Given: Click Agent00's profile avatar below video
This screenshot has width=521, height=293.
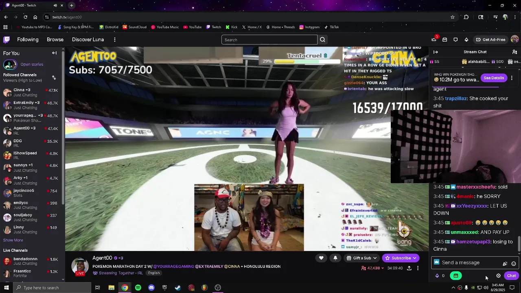Looking at the screenshot, I should coord(80,266).
